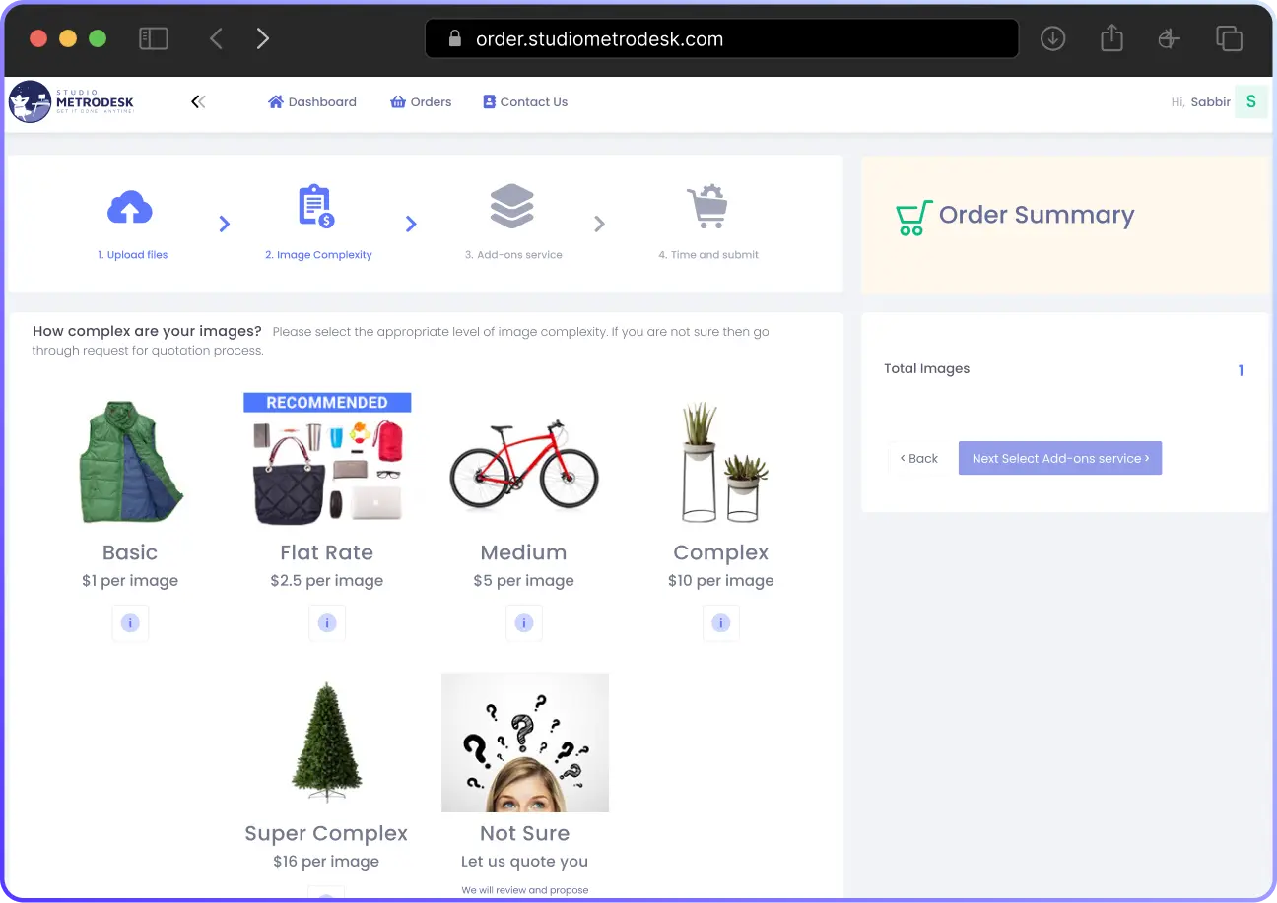Show info for Flat Rate pricing
1277x903 pixels.
[x=327, y=623]
